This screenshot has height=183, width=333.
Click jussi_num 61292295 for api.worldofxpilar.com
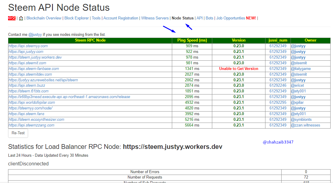click(x=278, y=103)
